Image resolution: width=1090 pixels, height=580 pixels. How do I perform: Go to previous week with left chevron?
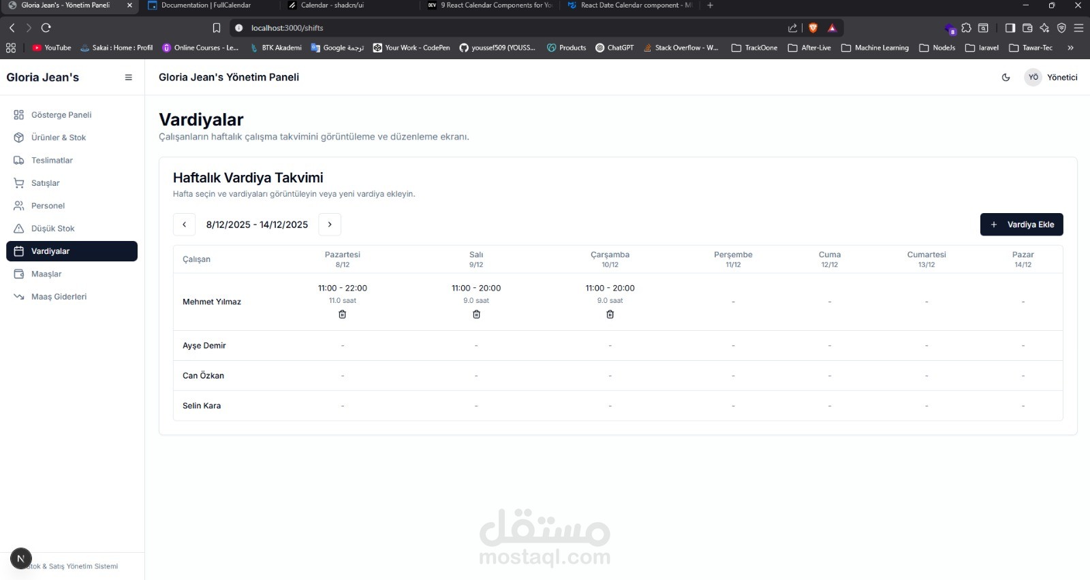click(184, 225)
